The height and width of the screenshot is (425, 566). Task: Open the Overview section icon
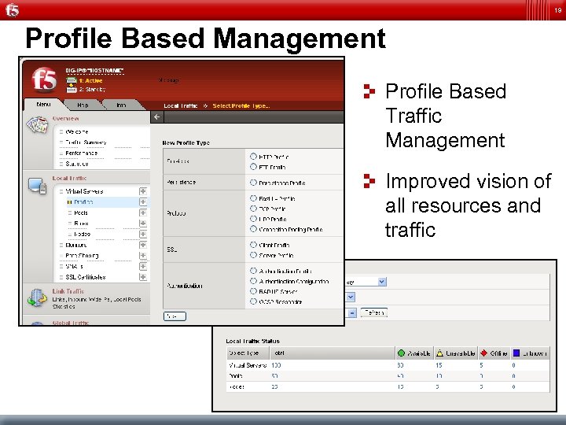point(37,124)
